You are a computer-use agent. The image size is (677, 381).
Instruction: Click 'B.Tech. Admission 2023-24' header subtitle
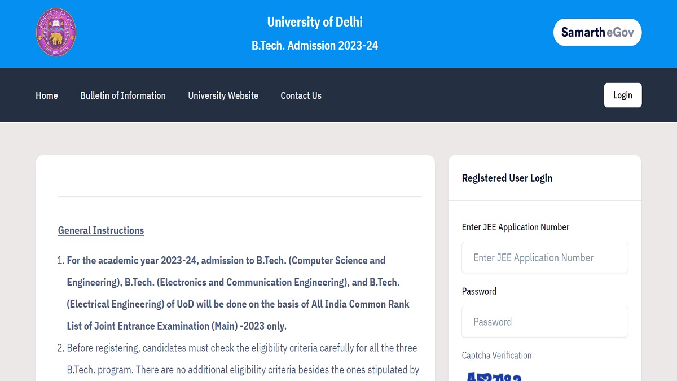315,46
